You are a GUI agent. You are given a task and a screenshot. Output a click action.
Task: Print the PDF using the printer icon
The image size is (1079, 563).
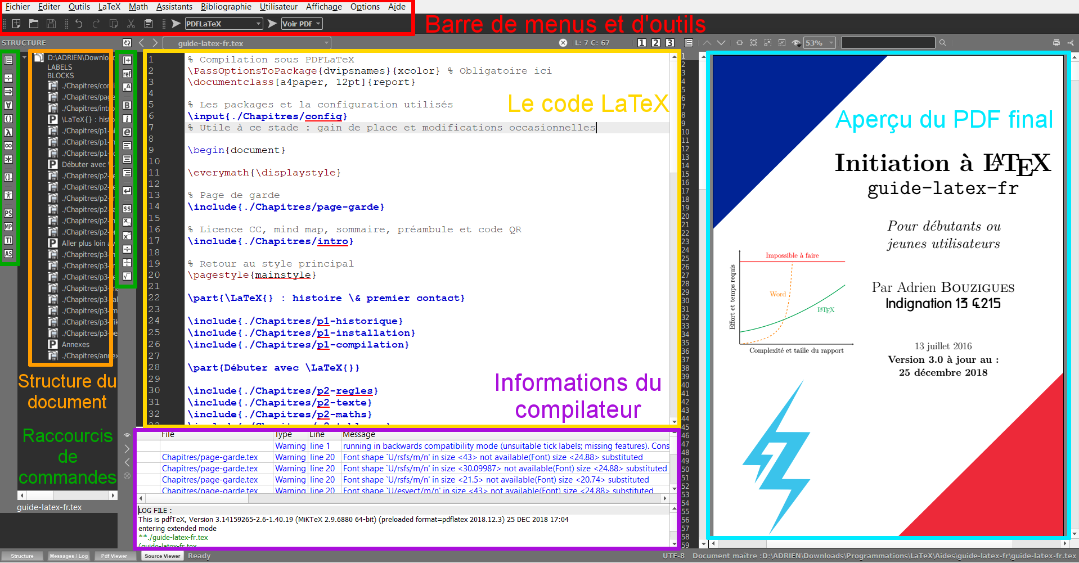click(1056, 43)
